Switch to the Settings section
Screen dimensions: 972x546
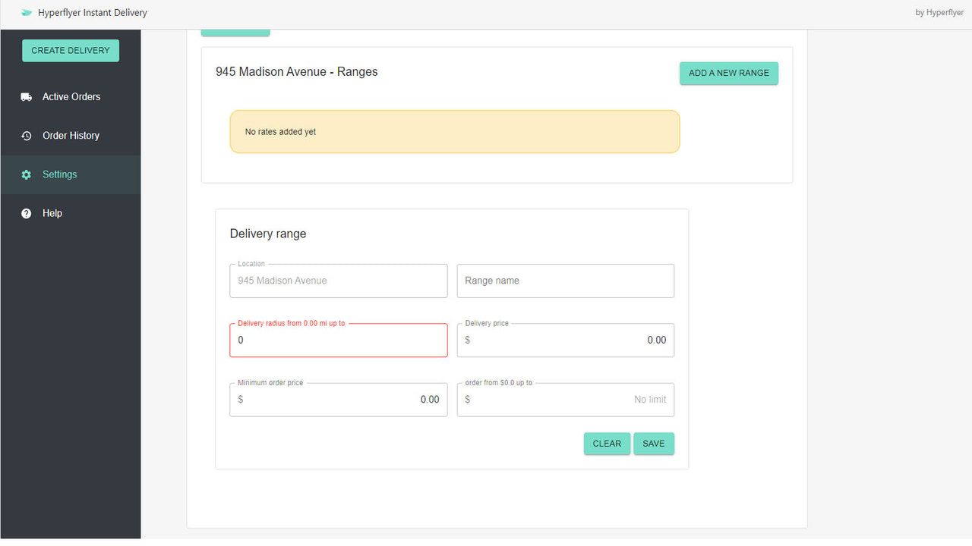tap(60, 174)
